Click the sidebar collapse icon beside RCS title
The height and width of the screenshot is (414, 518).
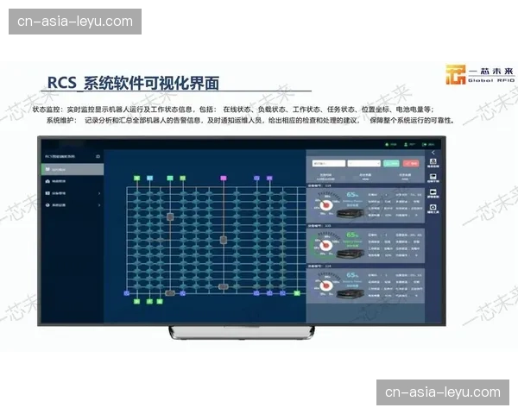98,156
